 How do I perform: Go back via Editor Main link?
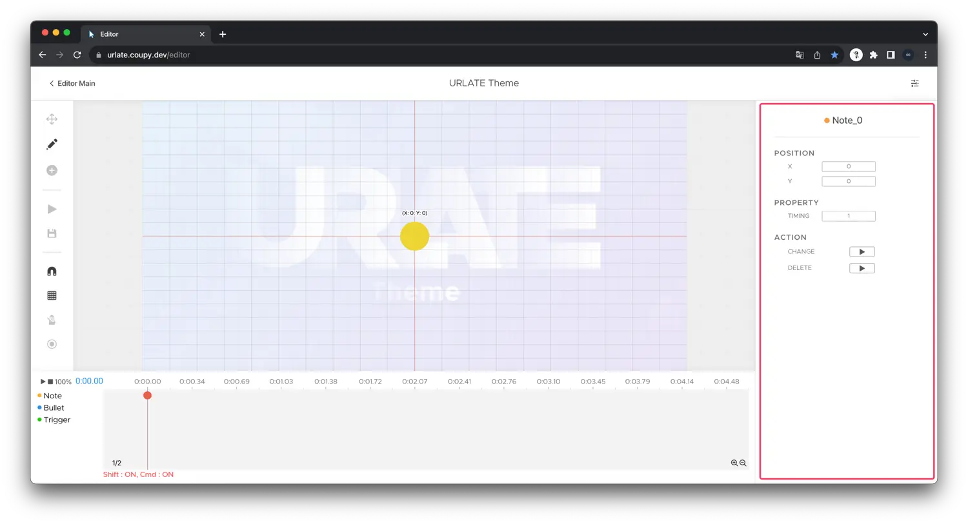72,83
